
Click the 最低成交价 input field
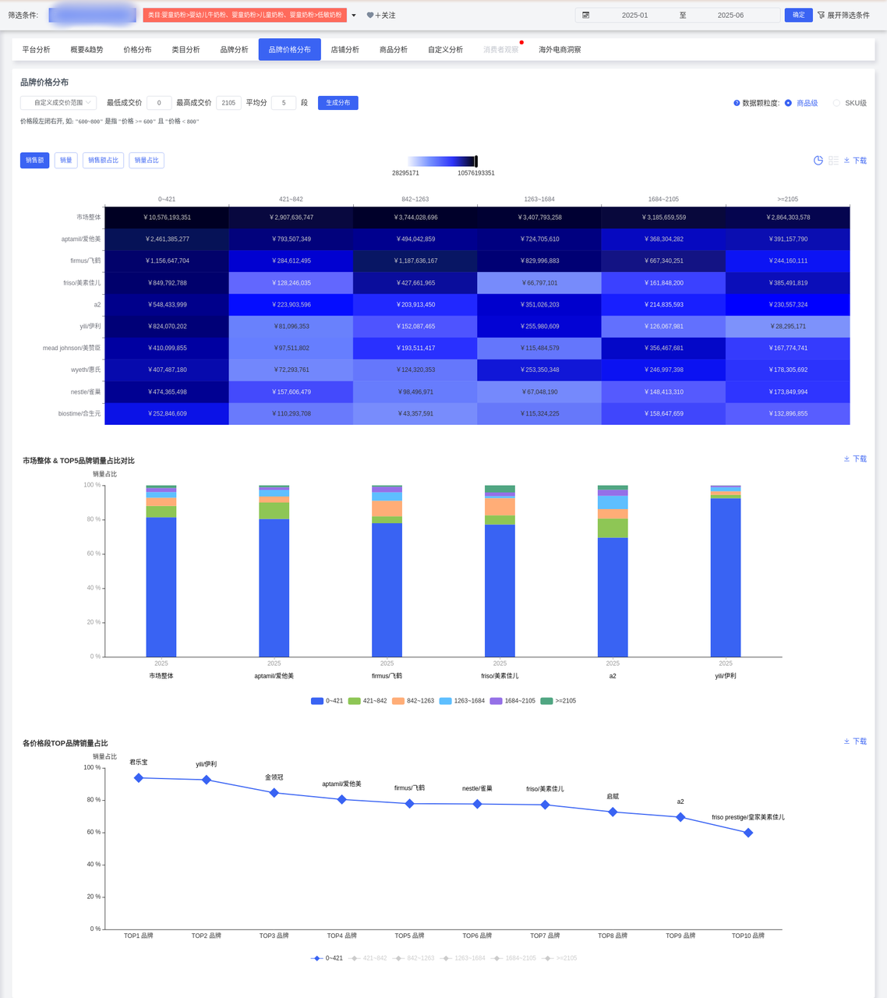coord(159,103)
